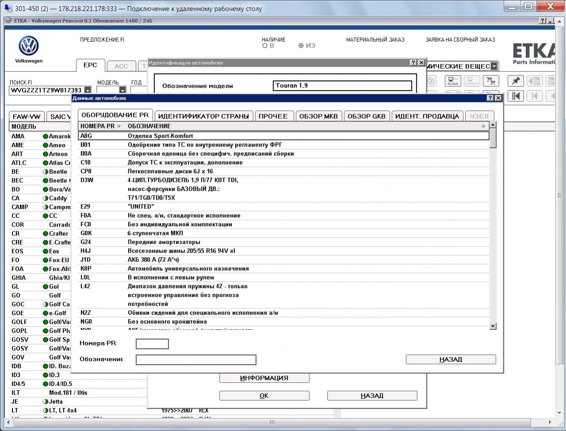
Task: Click the PR list scroll up arrow
Action: 493,125
